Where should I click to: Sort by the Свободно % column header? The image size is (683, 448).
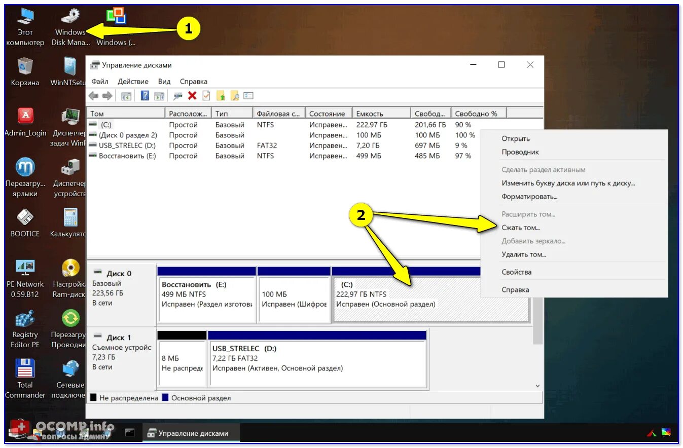point(478,114)
